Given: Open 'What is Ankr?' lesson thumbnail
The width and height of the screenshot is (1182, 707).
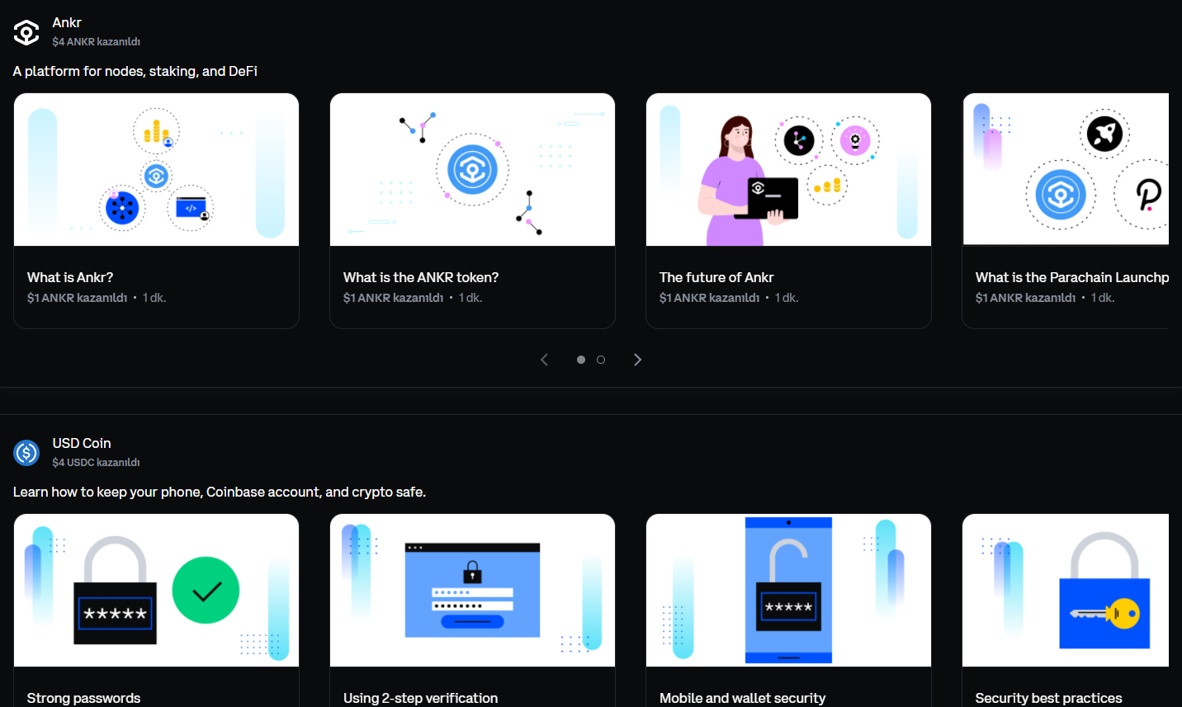Looking at the screenshot, I should pos(156,169).
